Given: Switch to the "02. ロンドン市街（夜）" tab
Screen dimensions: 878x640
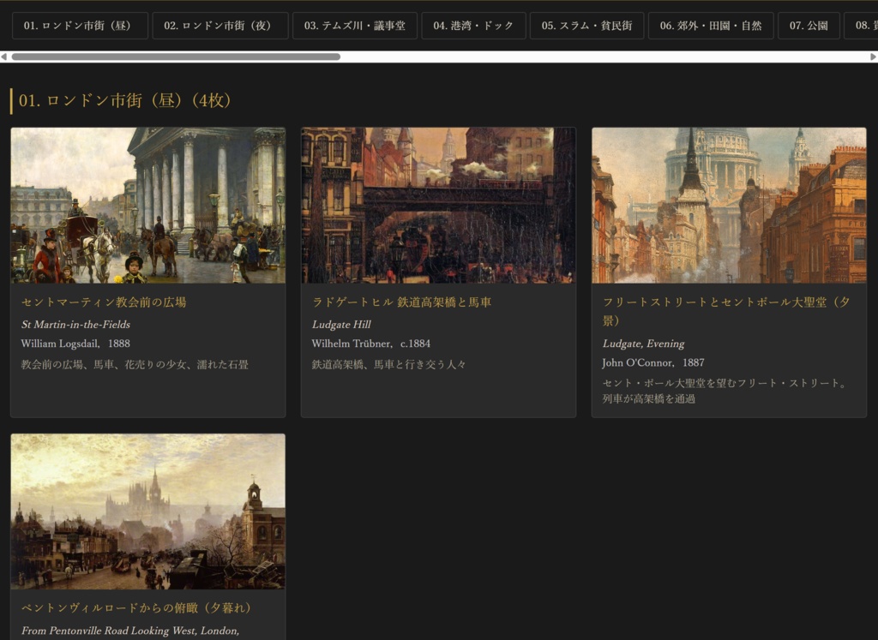Looking at the screenshot, I should [220, 26].
